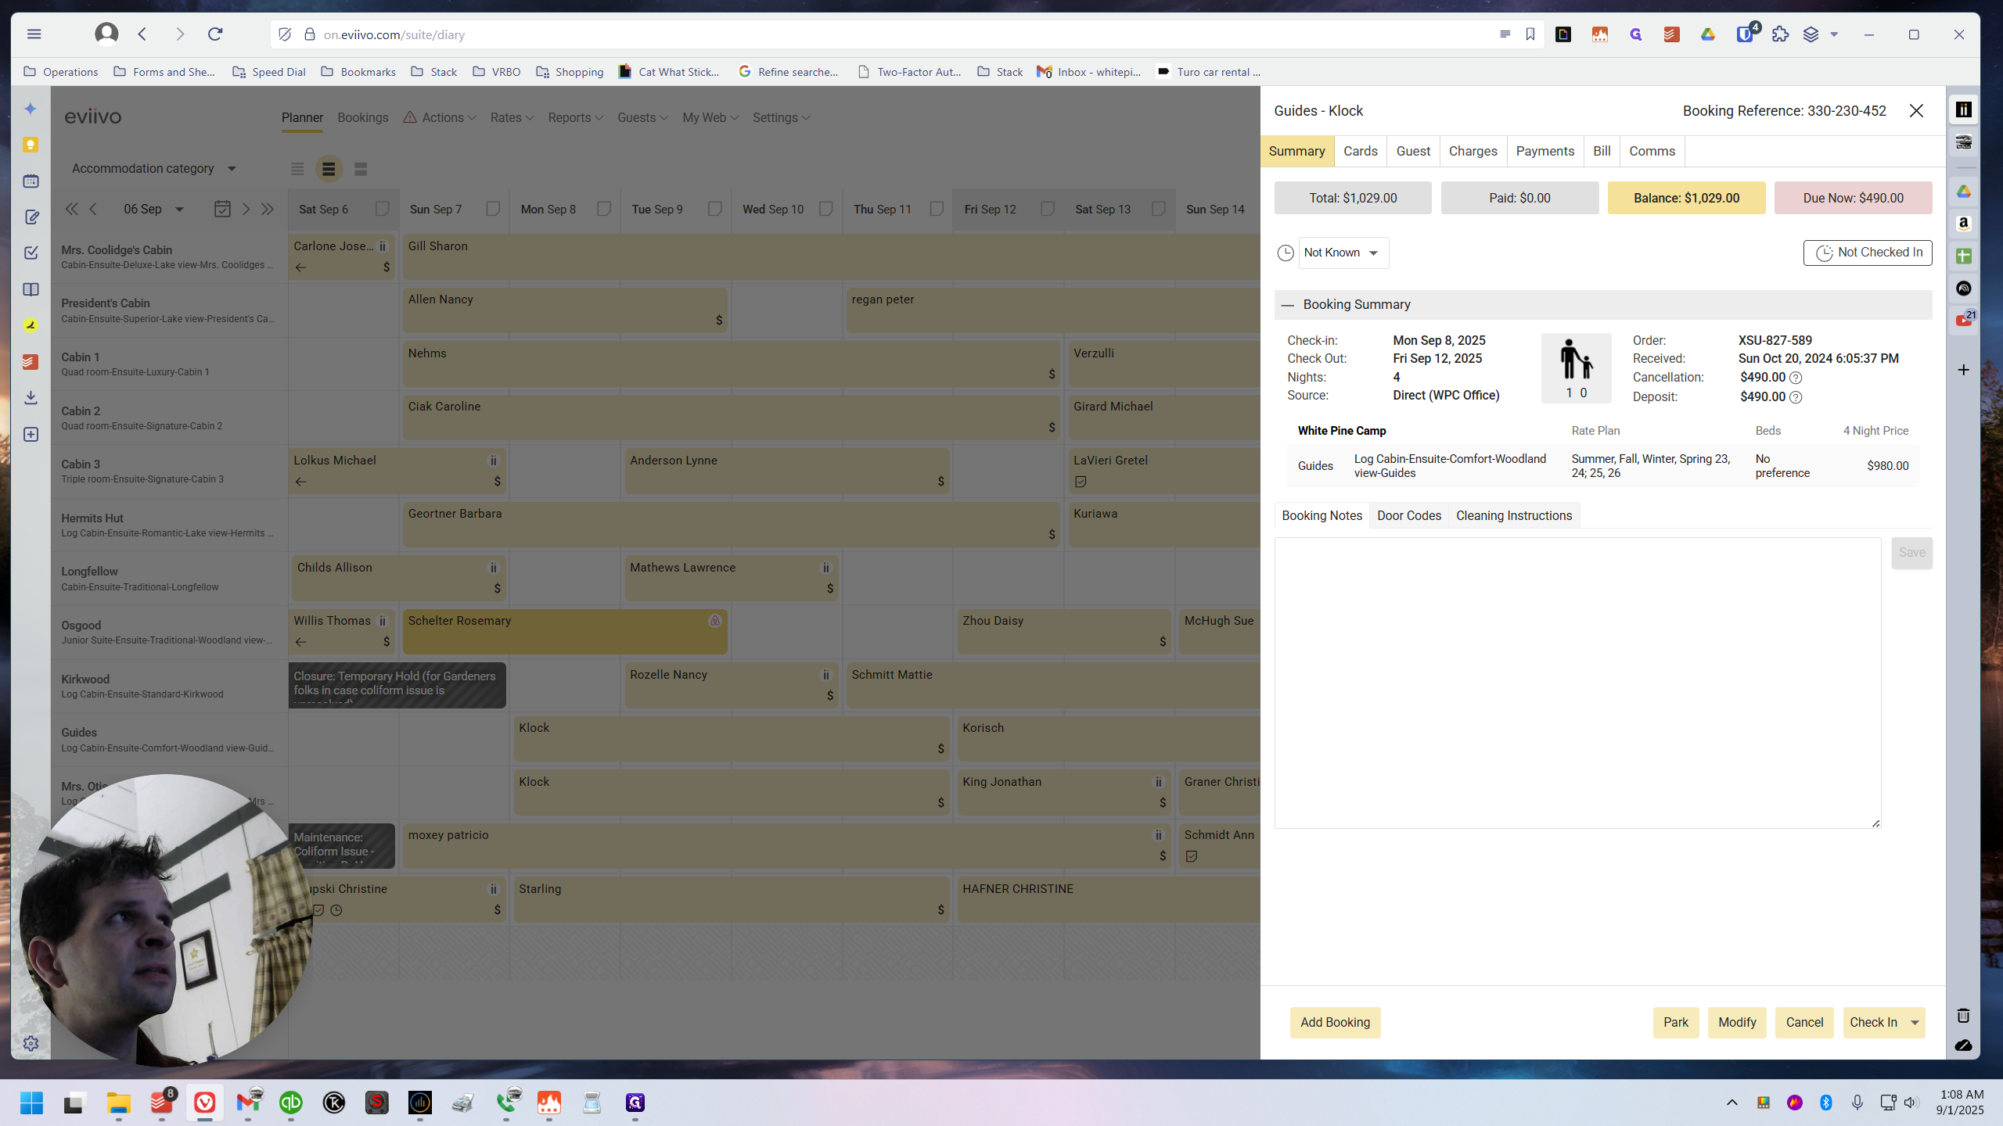
Task: Open the browser extensions puzzle icon
Action: click(x=1781, y=34)
